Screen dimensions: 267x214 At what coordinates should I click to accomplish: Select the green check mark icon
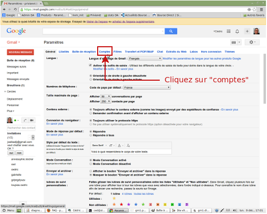tap(172, 204)
